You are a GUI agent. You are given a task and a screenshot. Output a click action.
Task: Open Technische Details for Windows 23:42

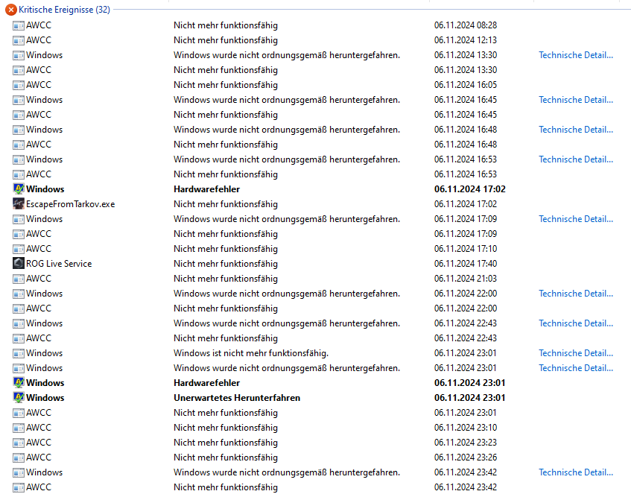point(576,472)
